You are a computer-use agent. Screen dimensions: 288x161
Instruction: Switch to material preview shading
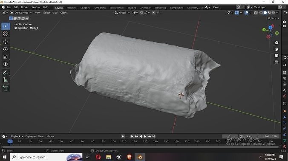point(269,13)
